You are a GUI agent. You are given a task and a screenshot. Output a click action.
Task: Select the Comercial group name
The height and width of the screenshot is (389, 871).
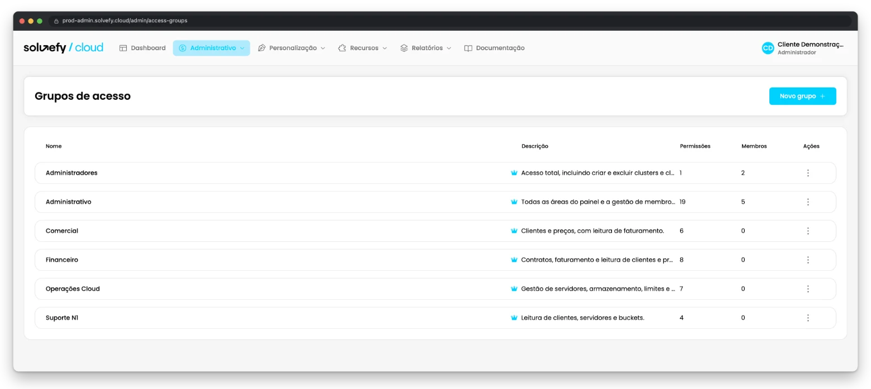62,231
